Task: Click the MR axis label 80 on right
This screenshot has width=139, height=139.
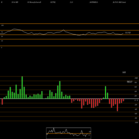Action: click(136, 83)
